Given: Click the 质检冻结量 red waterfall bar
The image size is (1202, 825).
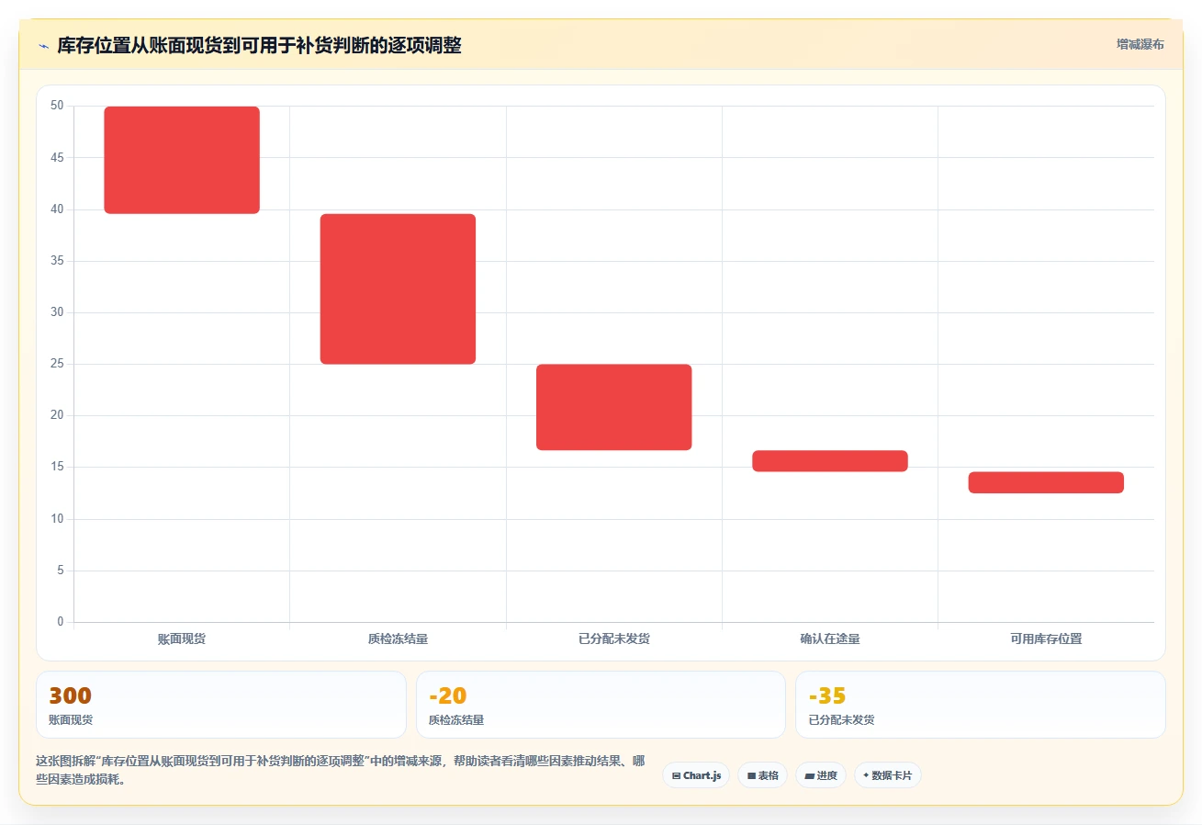Looking at the screenshot, I should tap(398, 289).
